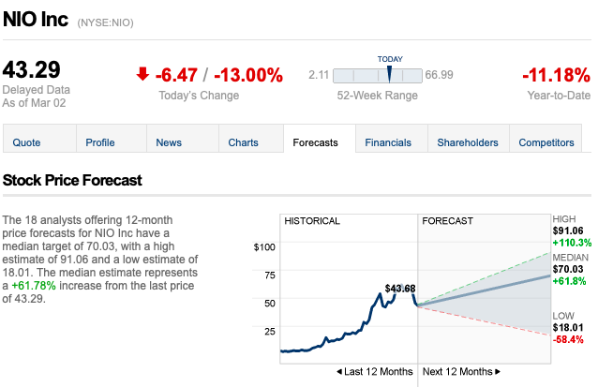Click the 66.99 52-week high value

pyautogui.click(x=439, y=75)
